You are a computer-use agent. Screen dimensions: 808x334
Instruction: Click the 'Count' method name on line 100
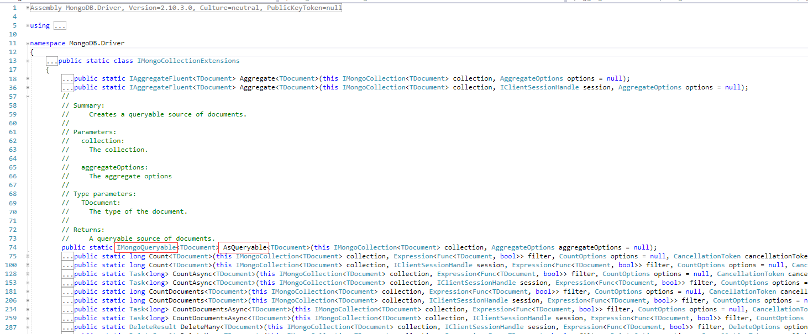[x=159, y=265]
